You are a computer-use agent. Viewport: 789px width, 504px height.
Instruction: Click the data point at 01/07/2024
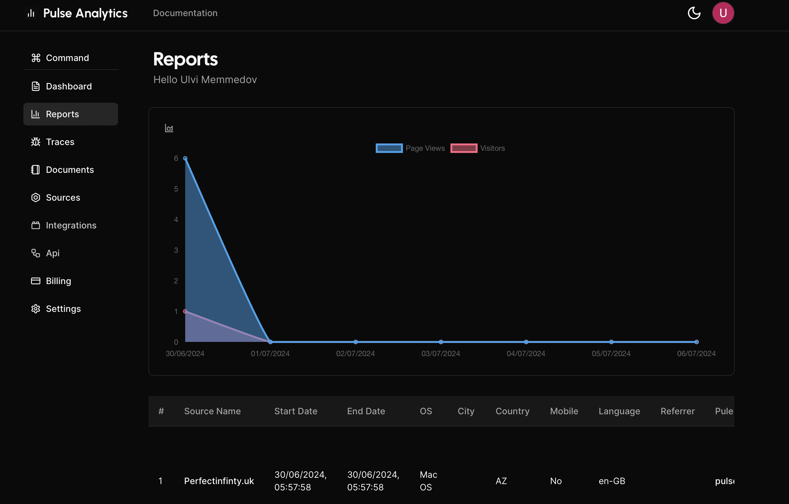270,342
